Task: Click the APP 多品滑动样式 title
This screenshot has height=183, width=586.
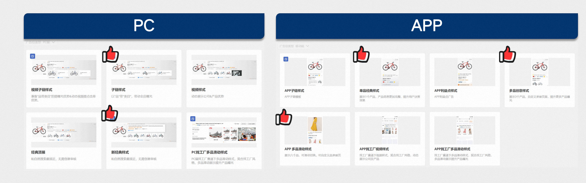Action: pos(298,149)
